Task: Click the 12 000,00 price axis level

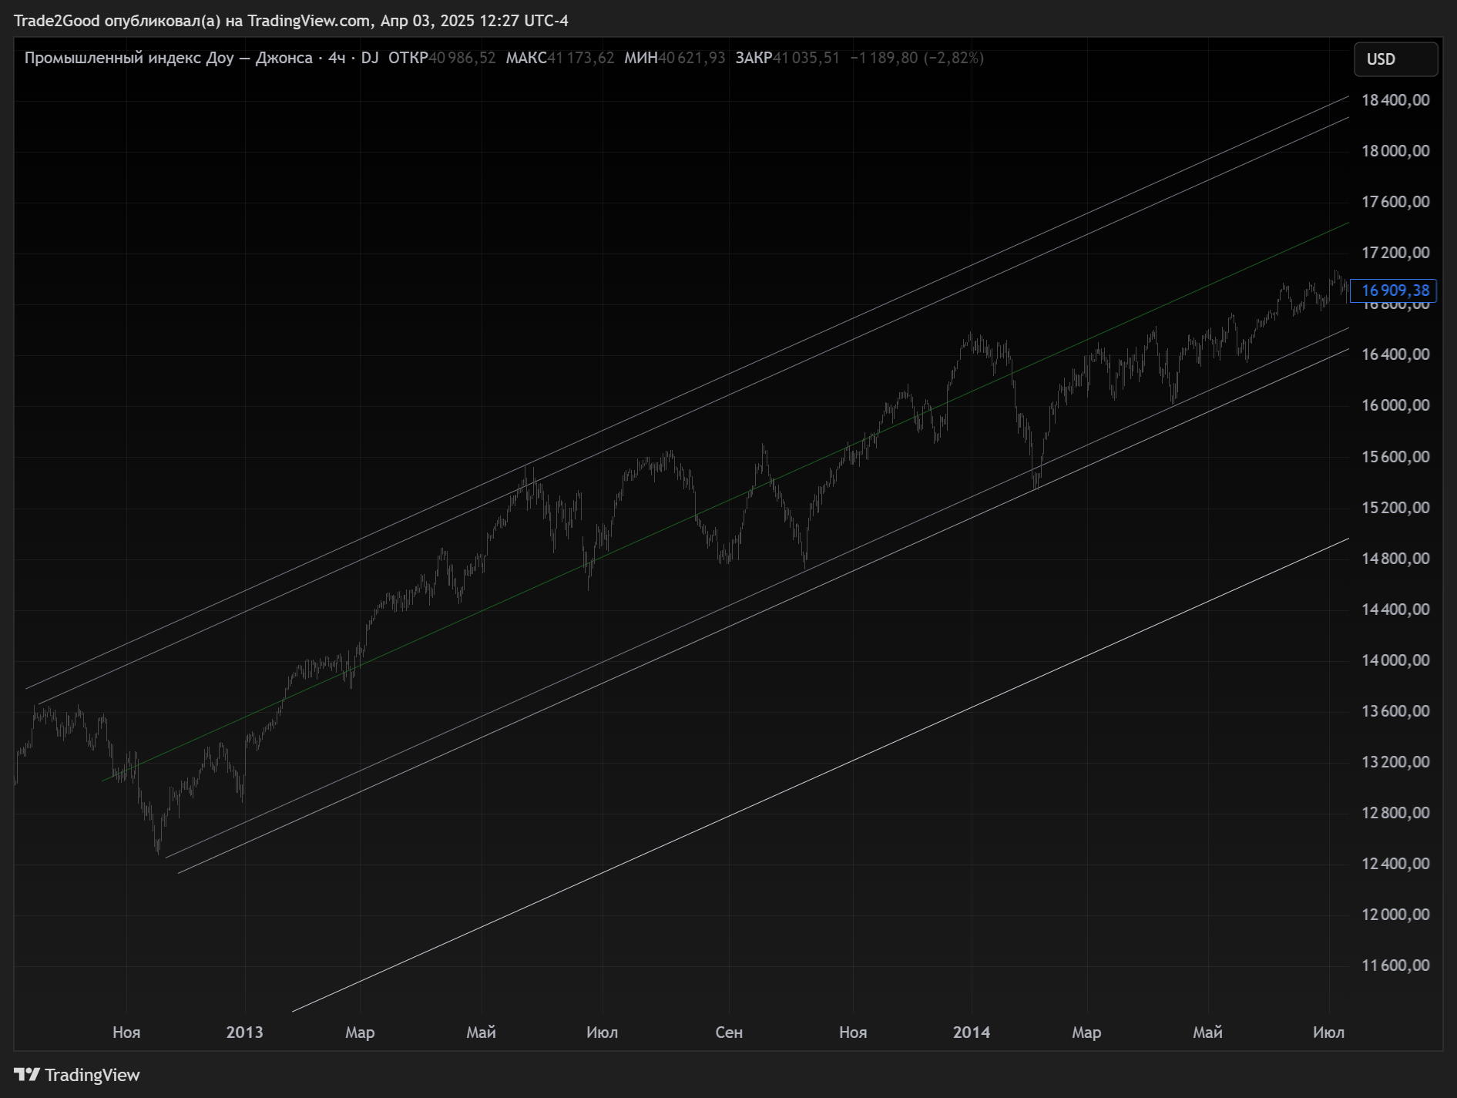Action: click(x=1395, y=915)
